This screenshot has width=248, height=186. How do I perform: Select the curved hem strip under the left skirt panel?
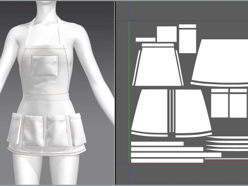pos(149,134)
